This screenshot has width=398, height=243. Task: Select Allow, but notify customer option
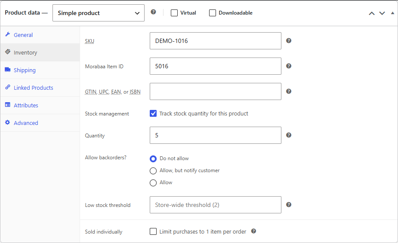point(153,171)
